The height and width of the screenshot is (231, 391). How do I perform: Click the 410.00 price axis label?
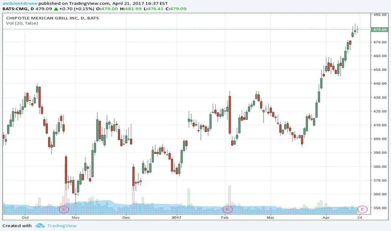pos(380,125)
